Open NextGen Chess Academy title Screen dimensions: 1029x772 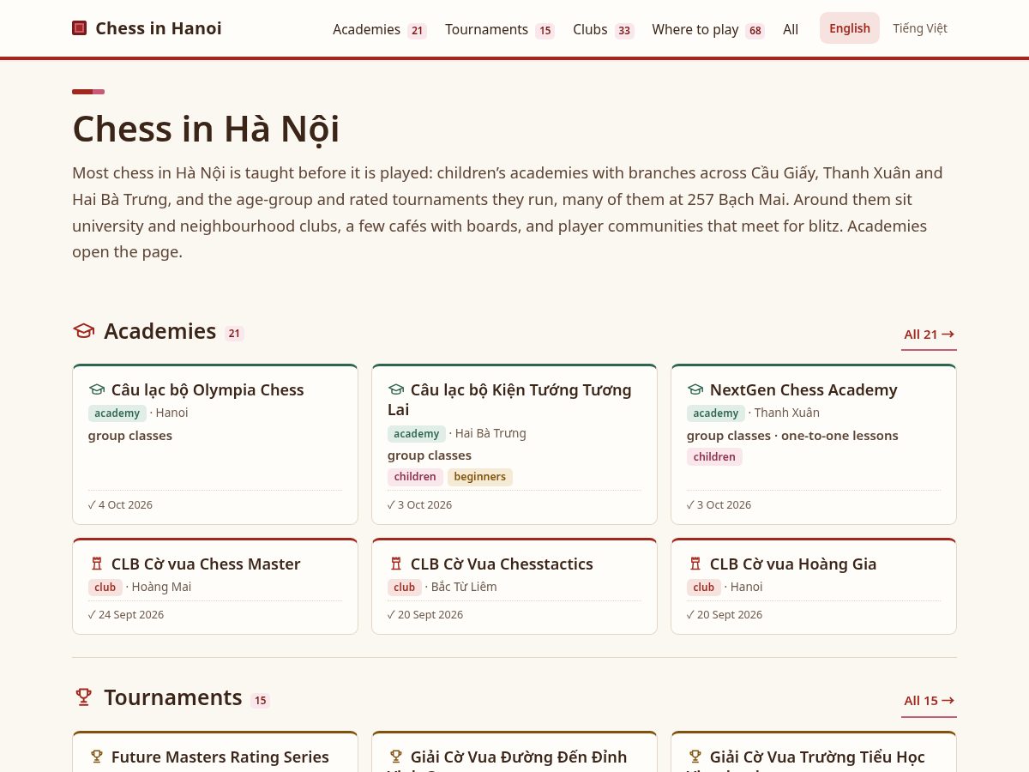(x=803, y=390)
